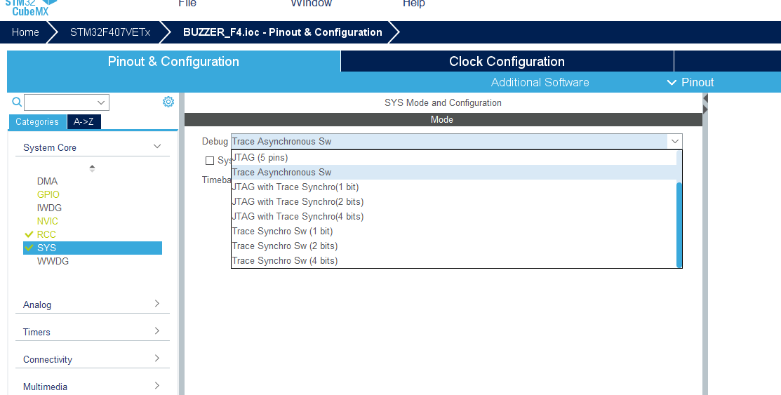
Task: Click the STM32CubeMX logo
Action: (30, 7)
